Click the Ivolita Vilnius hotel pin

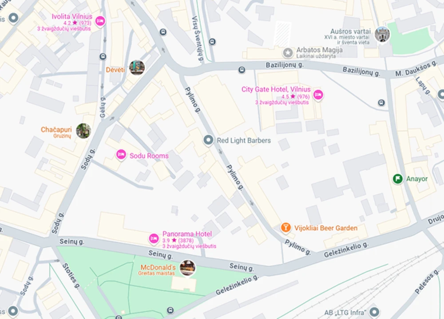pos(100,21)
